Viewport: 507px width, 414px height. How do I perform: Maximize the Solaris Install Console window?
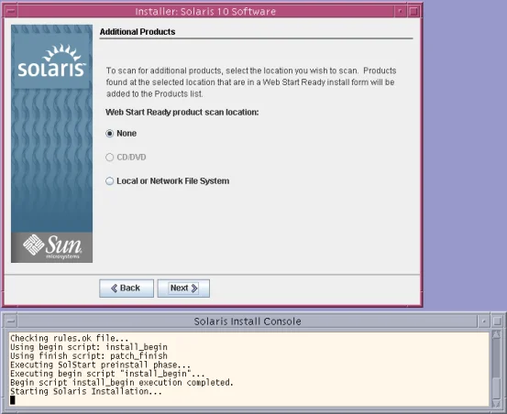tap(497, 321)
